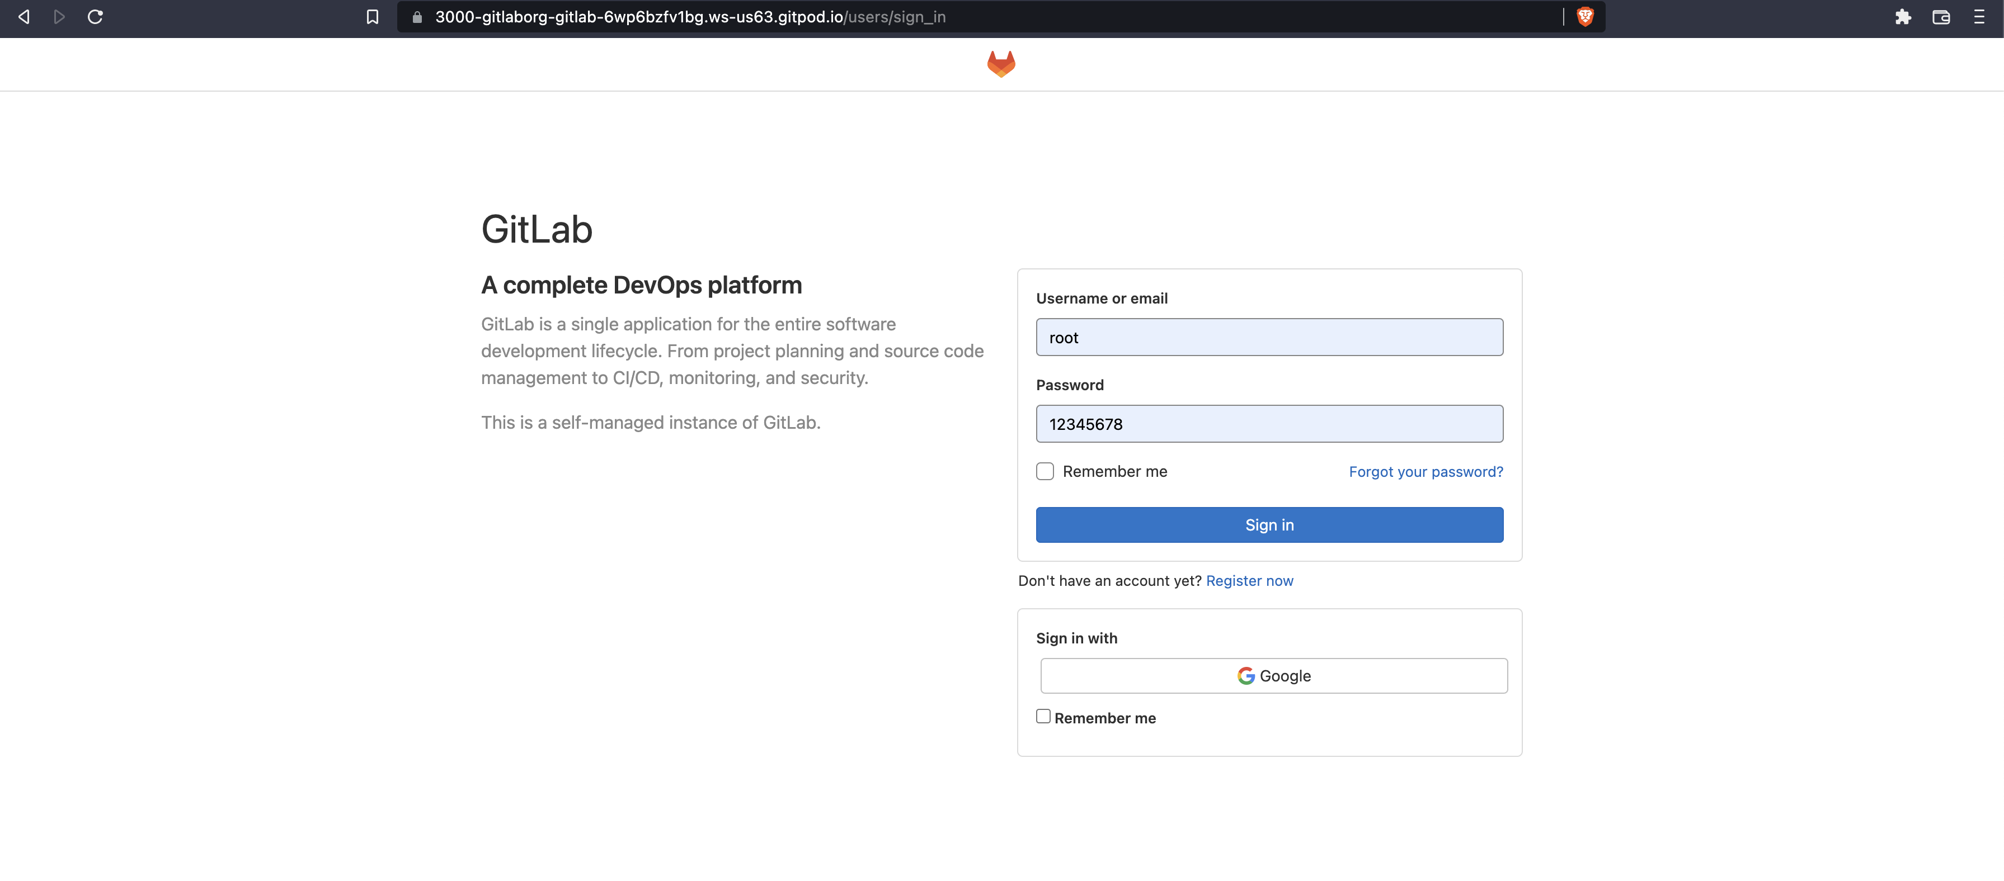Reload the current page
The image size is (2004, 881).
[x=95, y=17]
